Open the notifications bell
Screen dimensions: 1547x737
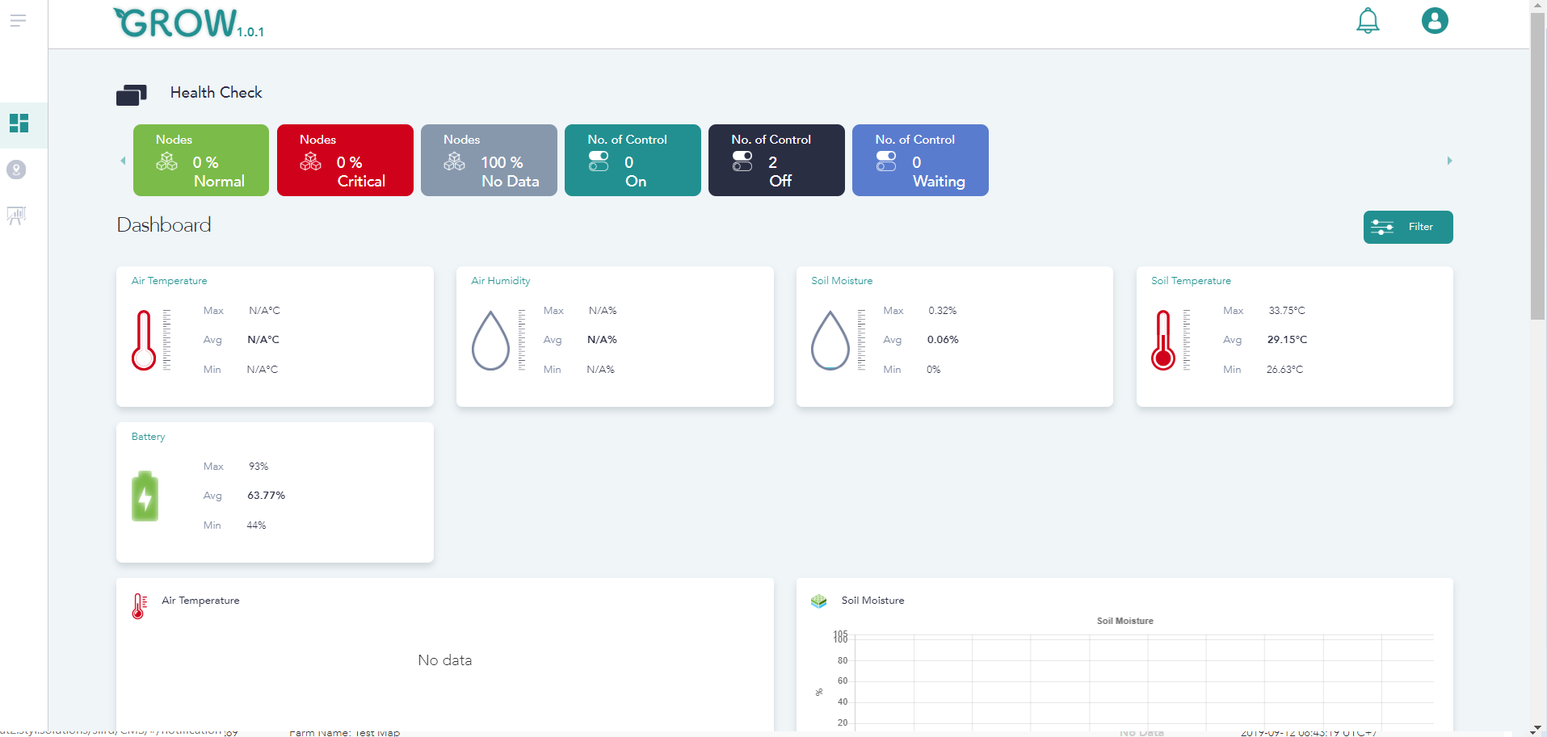(1367, 21)
